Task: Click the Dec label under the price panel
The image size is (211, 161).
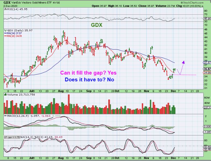Action: [x=173, y=91]
